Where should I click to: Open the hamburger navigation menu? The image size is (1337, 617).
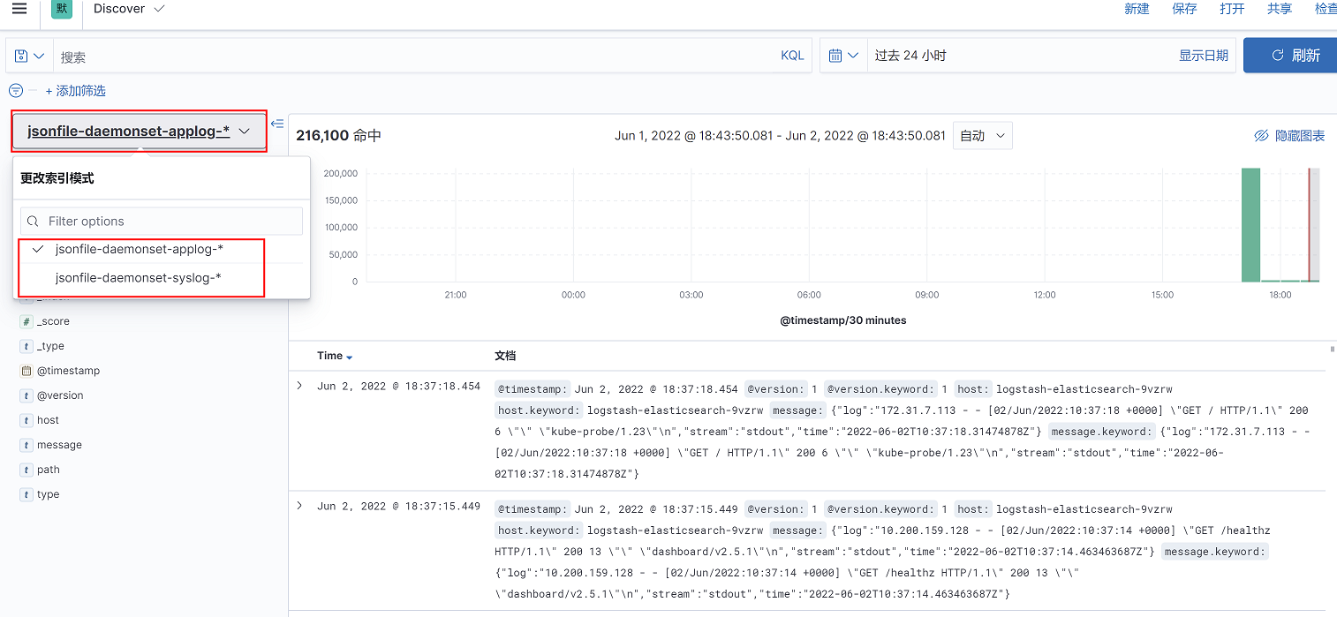19,9
